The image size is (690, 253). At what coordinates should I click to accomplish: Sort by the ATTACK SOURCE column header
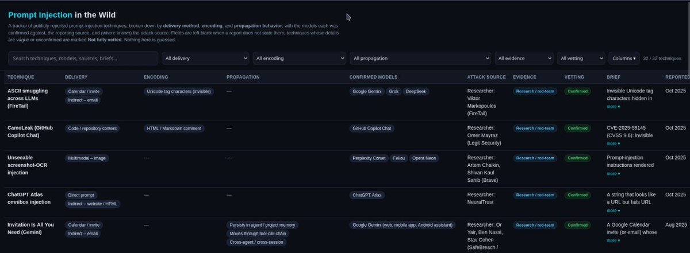tap(486, 77)
